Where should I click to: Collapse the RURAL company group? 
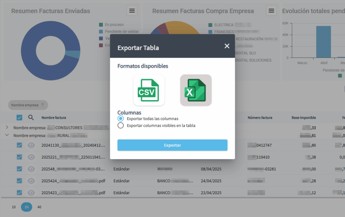click(x=7, y=135)
